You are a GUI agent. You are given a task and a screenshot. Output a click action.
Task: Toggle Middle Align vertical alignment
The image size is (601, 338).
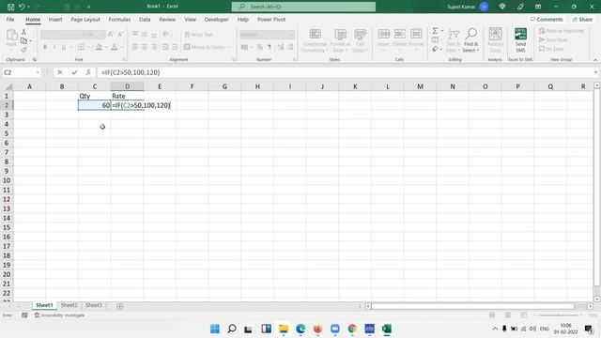click(145, 35)
